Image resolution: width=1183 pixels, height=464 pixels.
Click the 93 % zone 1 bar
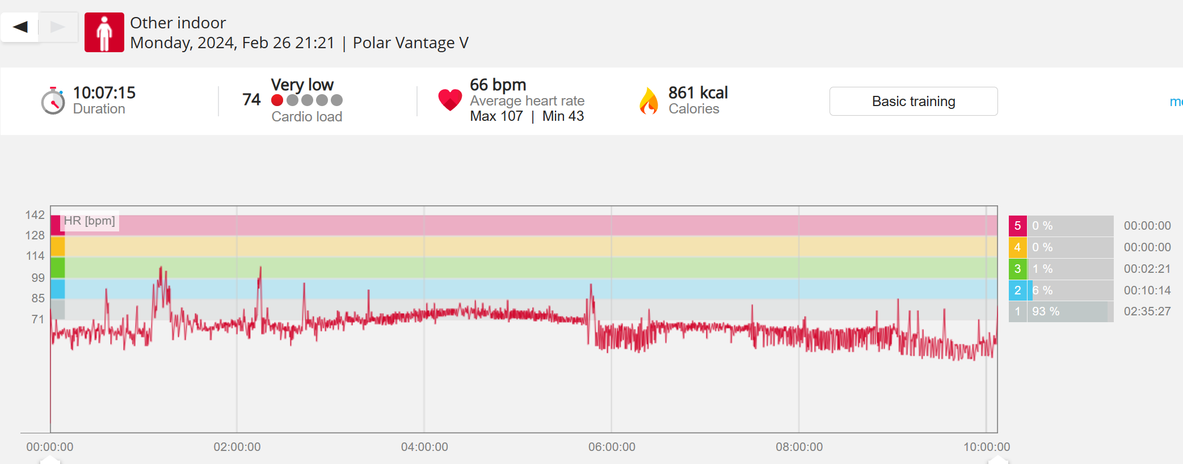(x=1067, y=311)
